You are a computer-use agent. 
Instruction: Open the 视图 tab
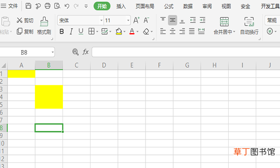(x=226, y=6)
